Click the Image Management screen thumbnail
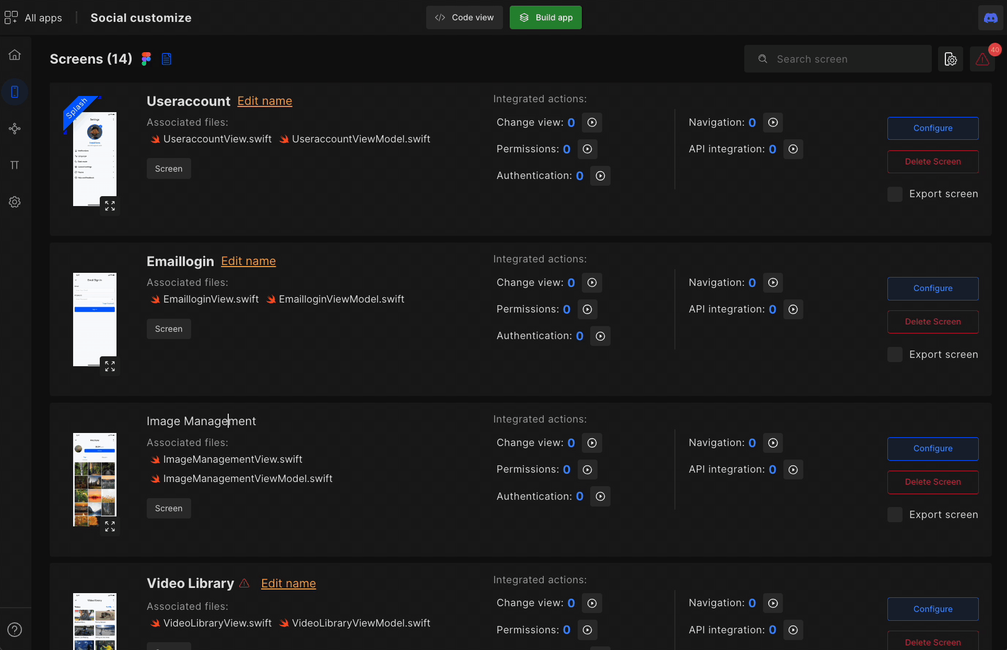Screen dimensions: 1007x650 tap(95, 479)
